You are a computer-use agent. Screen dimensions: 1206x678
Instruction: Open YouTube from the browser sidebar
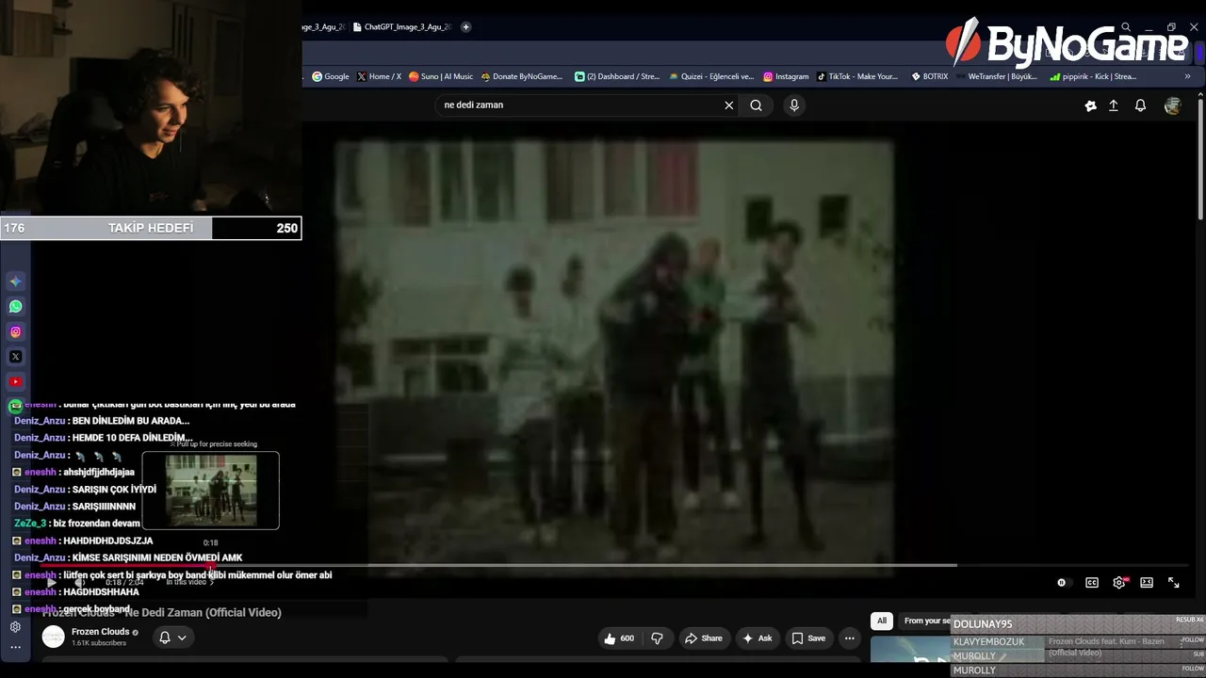coord(15,381)
